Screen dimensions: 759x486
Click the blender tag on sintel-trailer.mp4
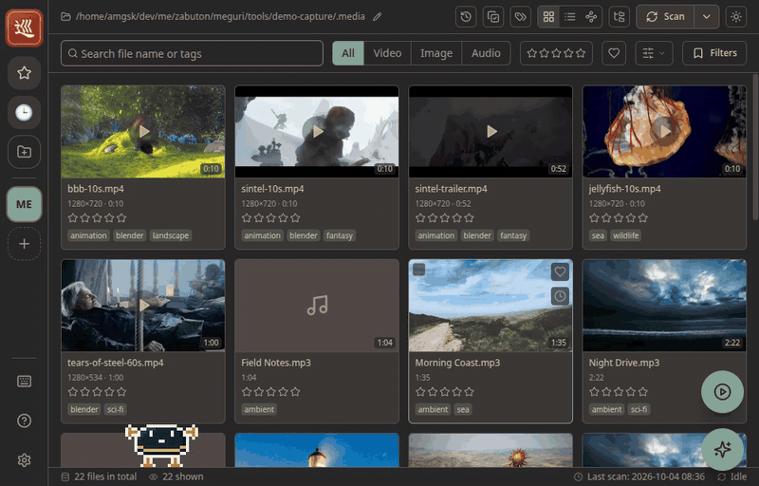pos(477,235)
